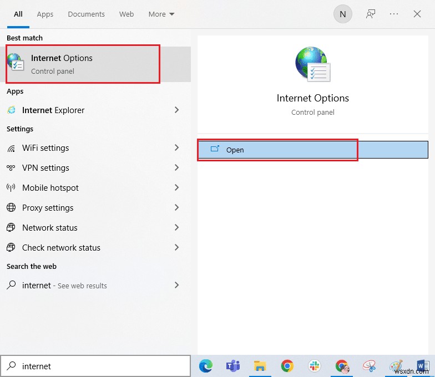The width and height of the screenshot is (435, 377).
Task: Open Network status result
Action: click(x=95, y=227)
